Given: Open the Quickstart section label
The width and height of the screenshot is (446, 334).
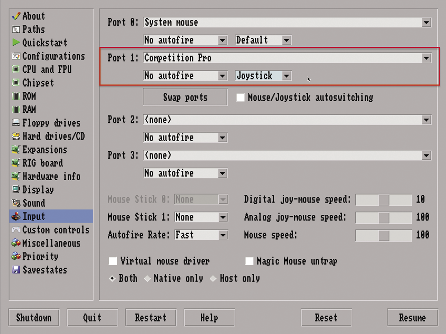Looking at the screenshot, I should (x=45, y=43).
